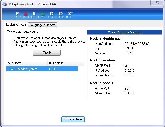Click the DHCP Enable value yes

coord(127,66)
